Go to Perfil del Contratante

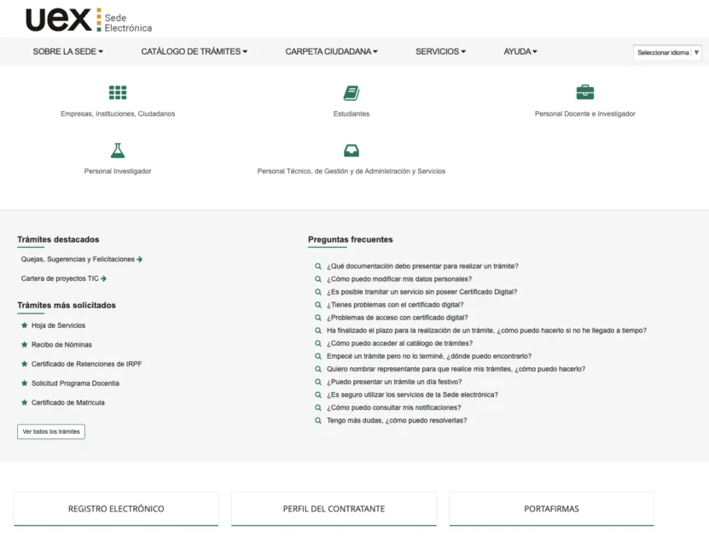334,509
